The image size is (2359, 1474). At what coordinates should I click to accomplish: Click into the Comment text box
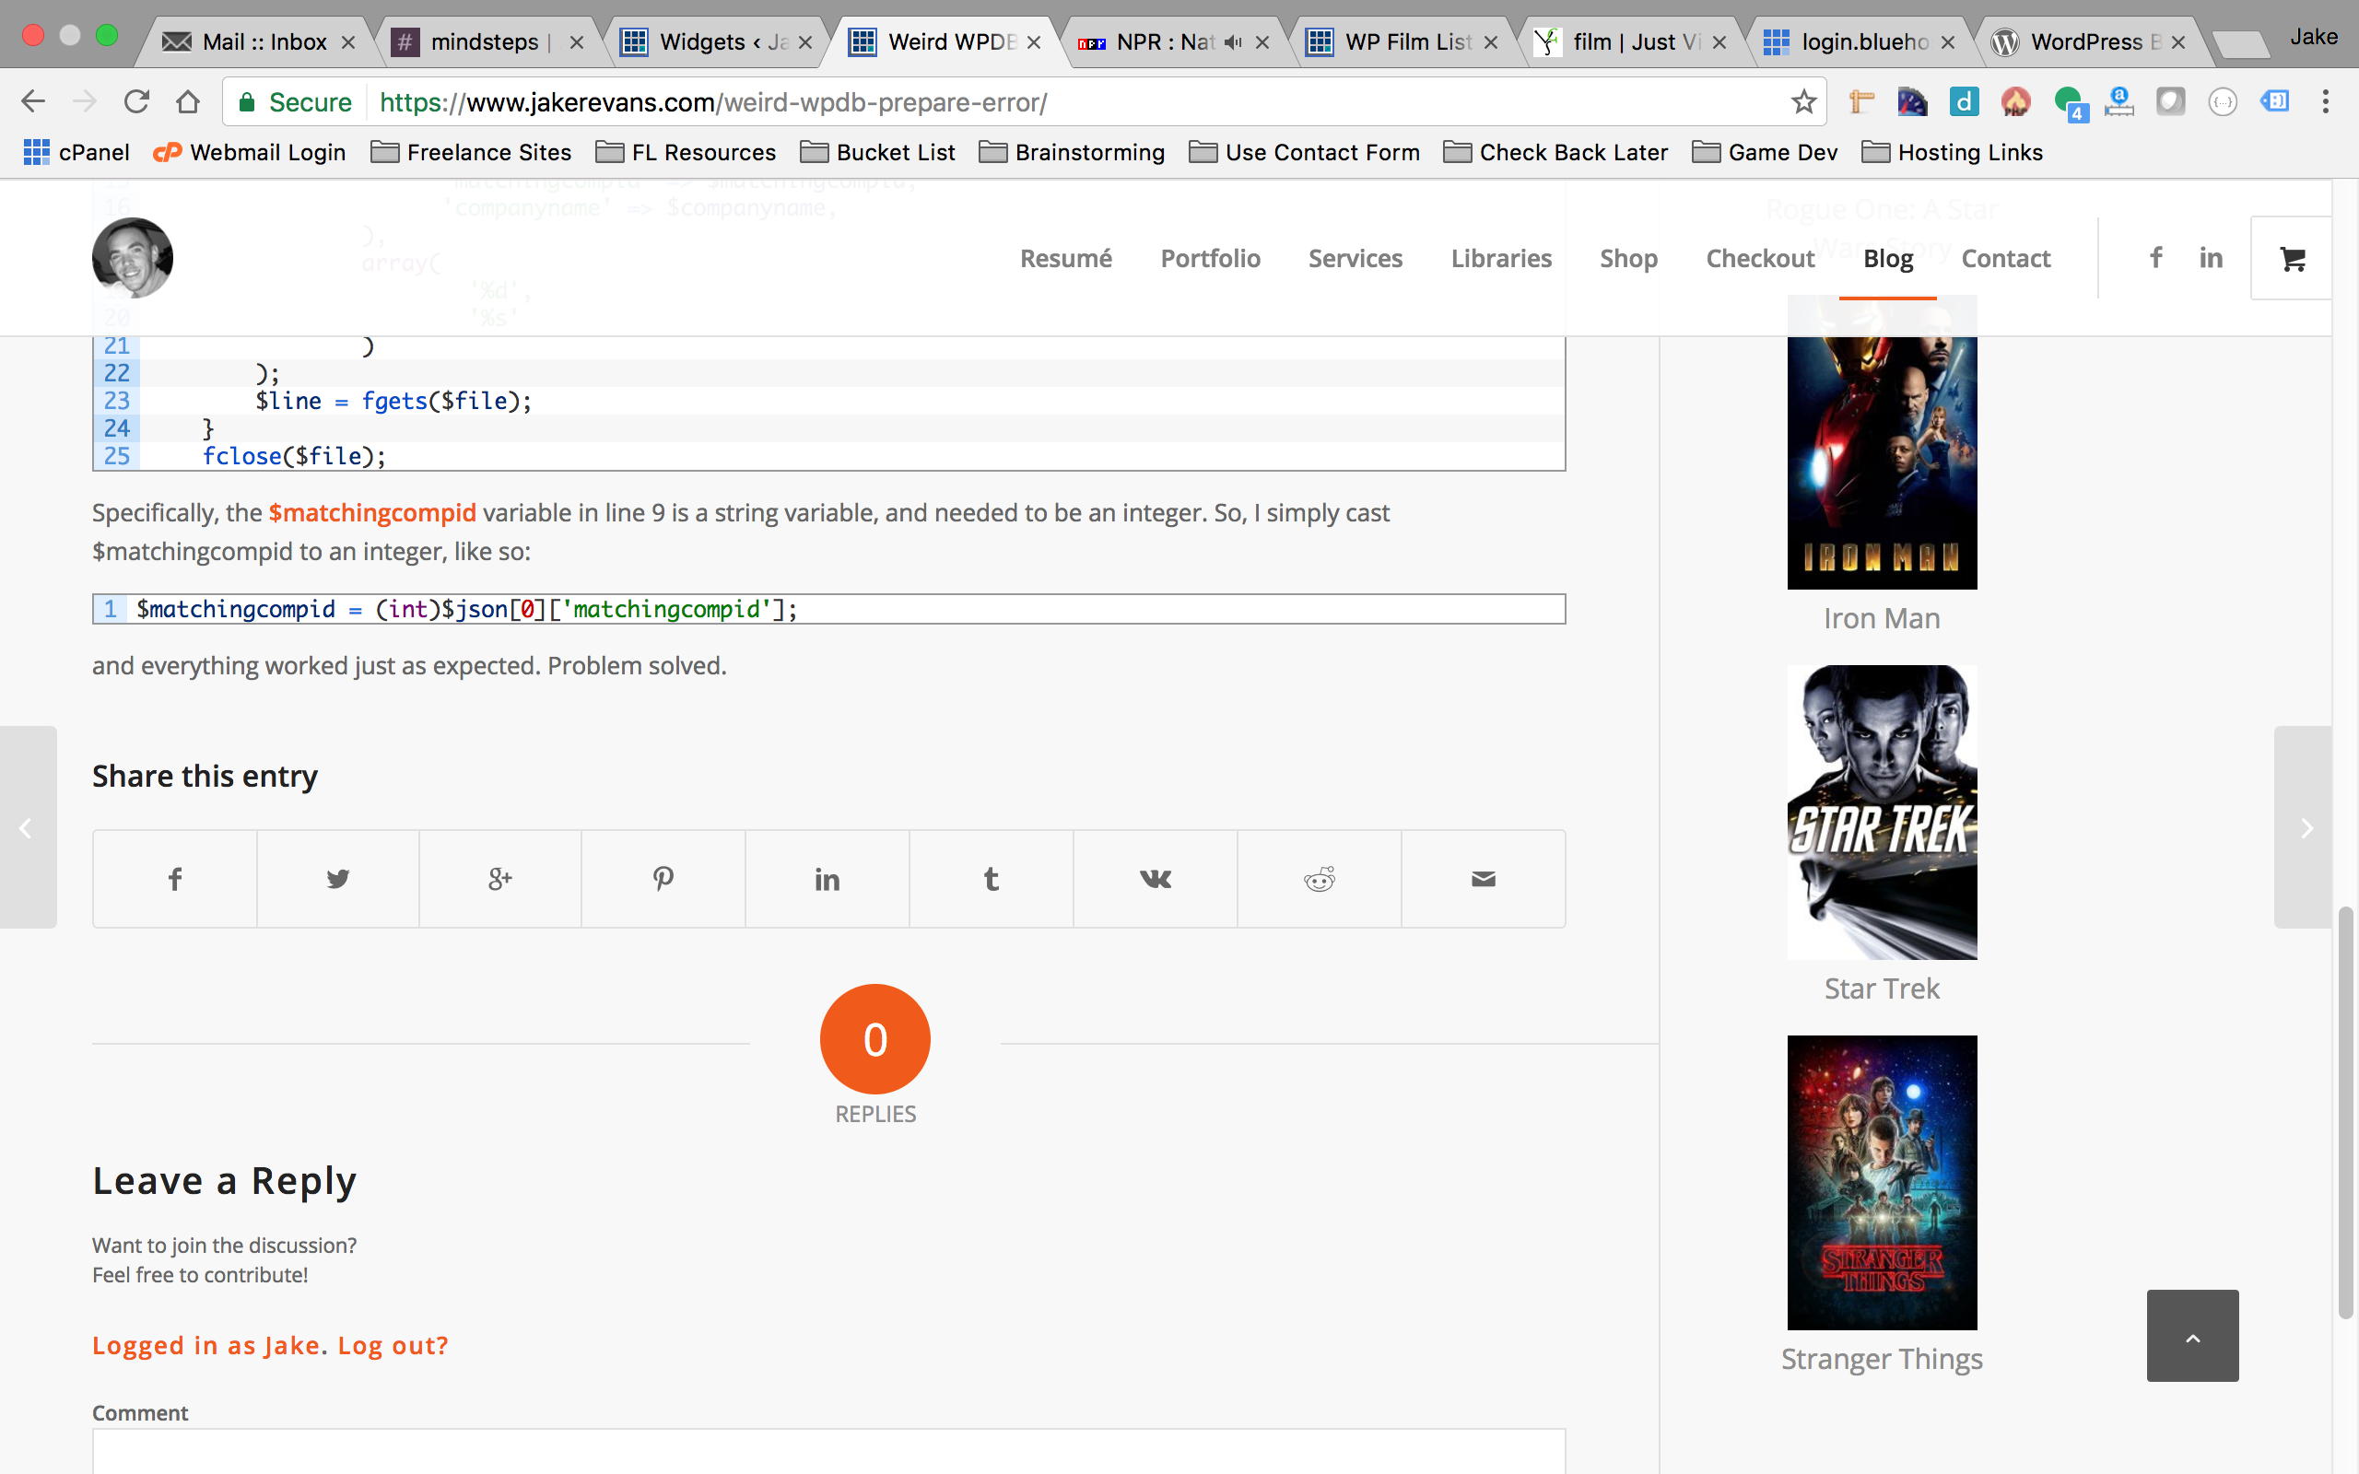point(828,1452)
